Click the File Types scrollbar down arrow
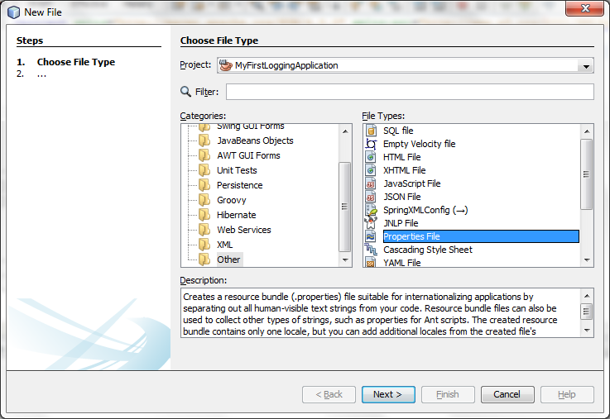The width and height of the screenshot is (610, 419). pos(587,259)
